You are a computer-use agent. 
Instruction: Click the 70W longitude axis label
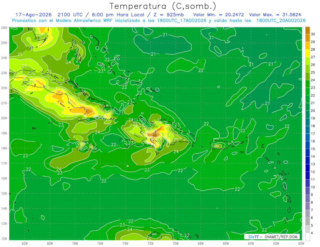click(x=175, y=243)
